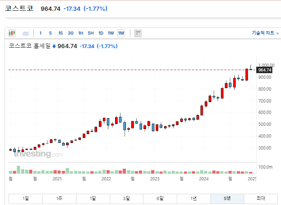The image size is (281, 205).
Task: Click the header percentage (-1.77%)
Action: (x=95, y=9)
